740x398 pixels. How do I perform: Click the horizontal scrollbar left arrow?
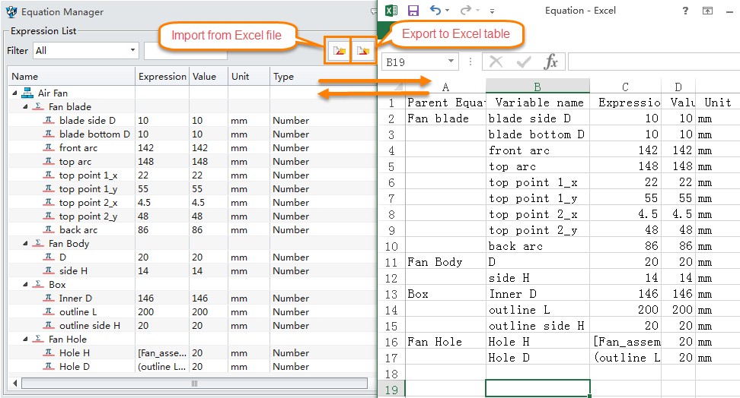[x=14, y=383]
